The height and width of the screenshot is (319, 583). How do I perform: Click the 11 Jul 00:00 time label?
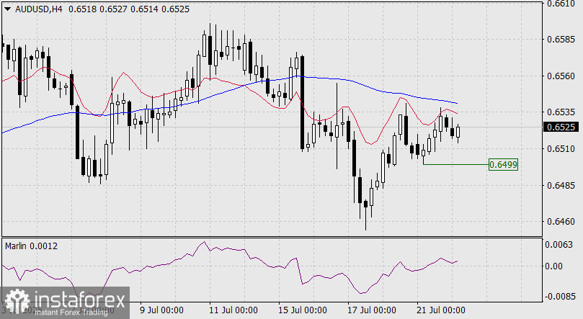[233, 310]
